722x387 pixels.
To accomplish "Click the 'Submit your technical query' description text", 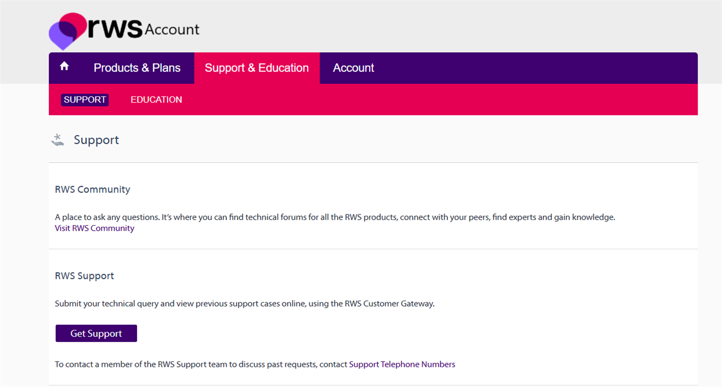I will coord(245,304).
